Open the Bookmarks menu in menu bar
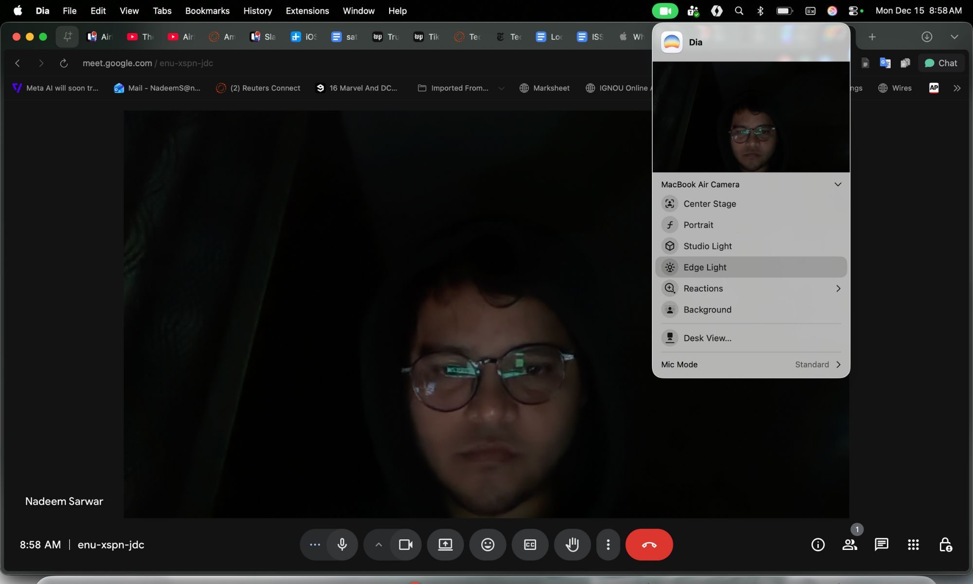Screen dimensions: 973x584 coord(207,11)
